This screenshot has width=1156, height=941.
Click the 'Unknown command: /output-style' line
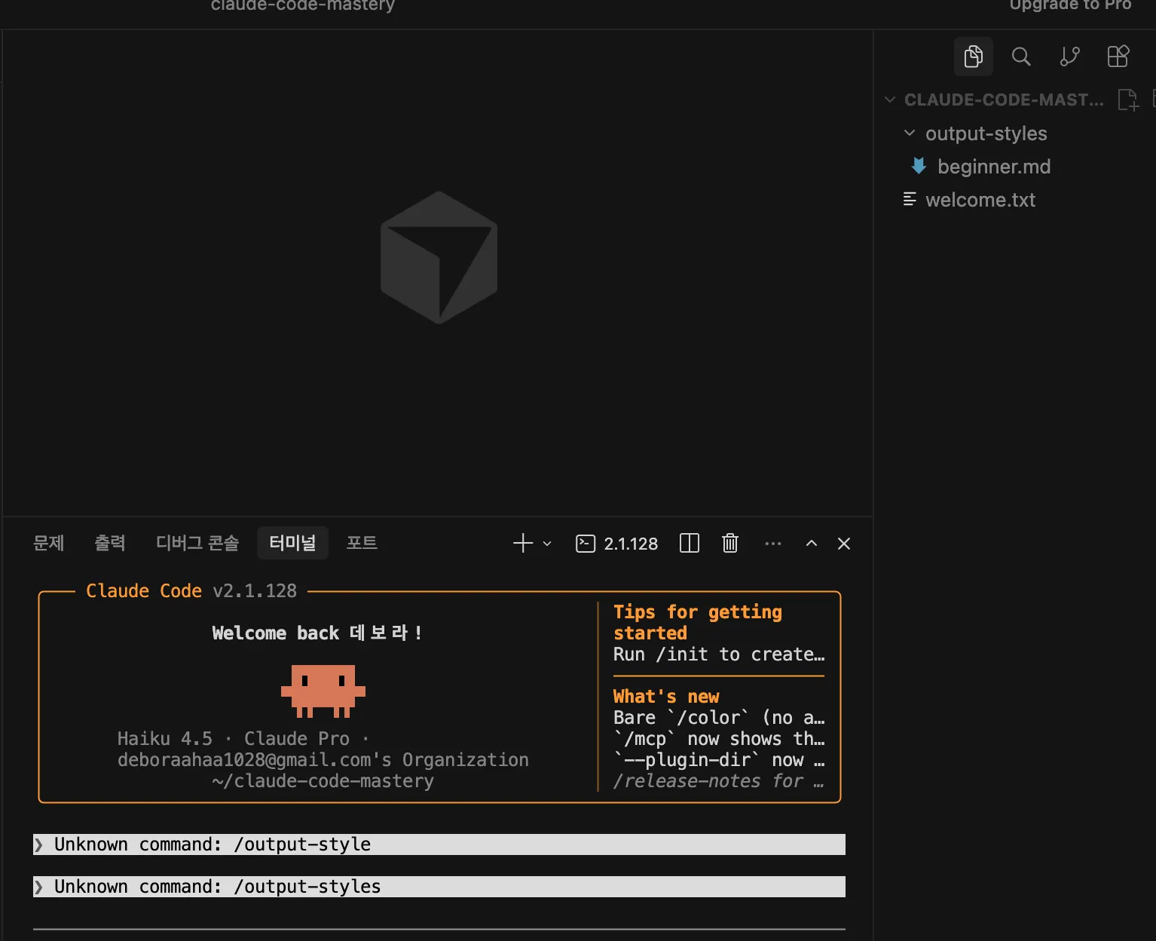tap(439, 844)
